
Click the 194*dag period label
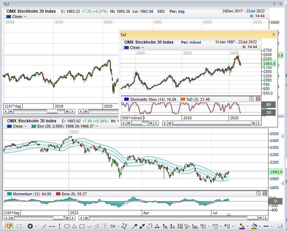pyautogui.click(x=12, y=213)
